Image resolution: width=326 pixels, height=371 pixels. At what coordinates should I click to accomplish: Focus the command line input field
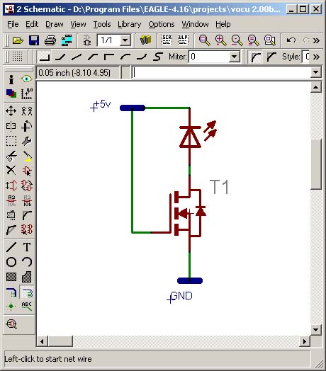pyautogui.click(x=221, y=72)
